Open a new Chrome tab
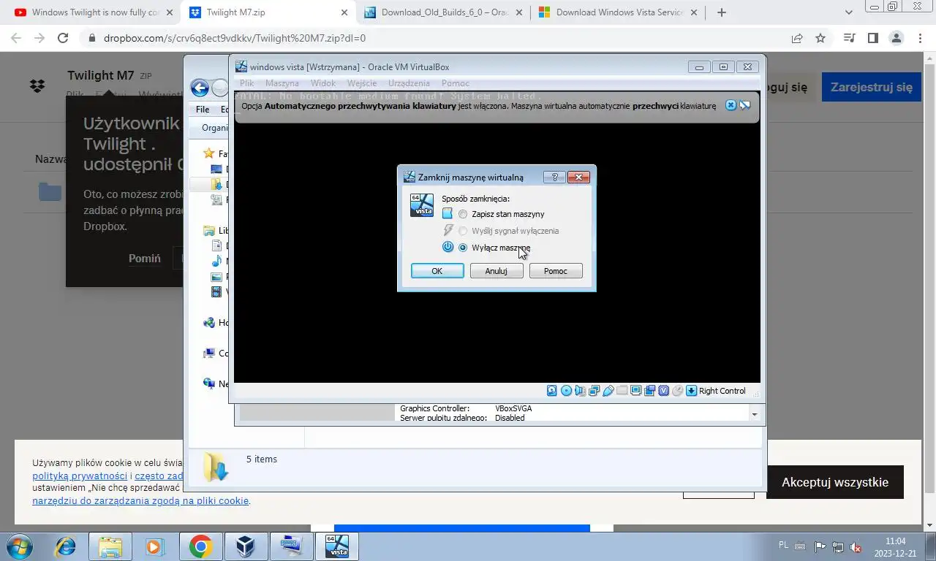Image resolution: width=936 pixels, height=561 pixels. pyautogui.click(x=722, y=12)
